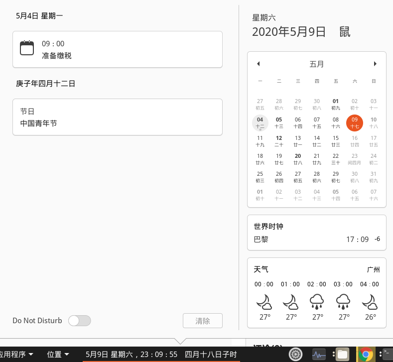Viewport: 393px width, 362px height.
Task: Select May 23 闰四月 in calendar
Action: pyautogui.click(x=355, y=159)
